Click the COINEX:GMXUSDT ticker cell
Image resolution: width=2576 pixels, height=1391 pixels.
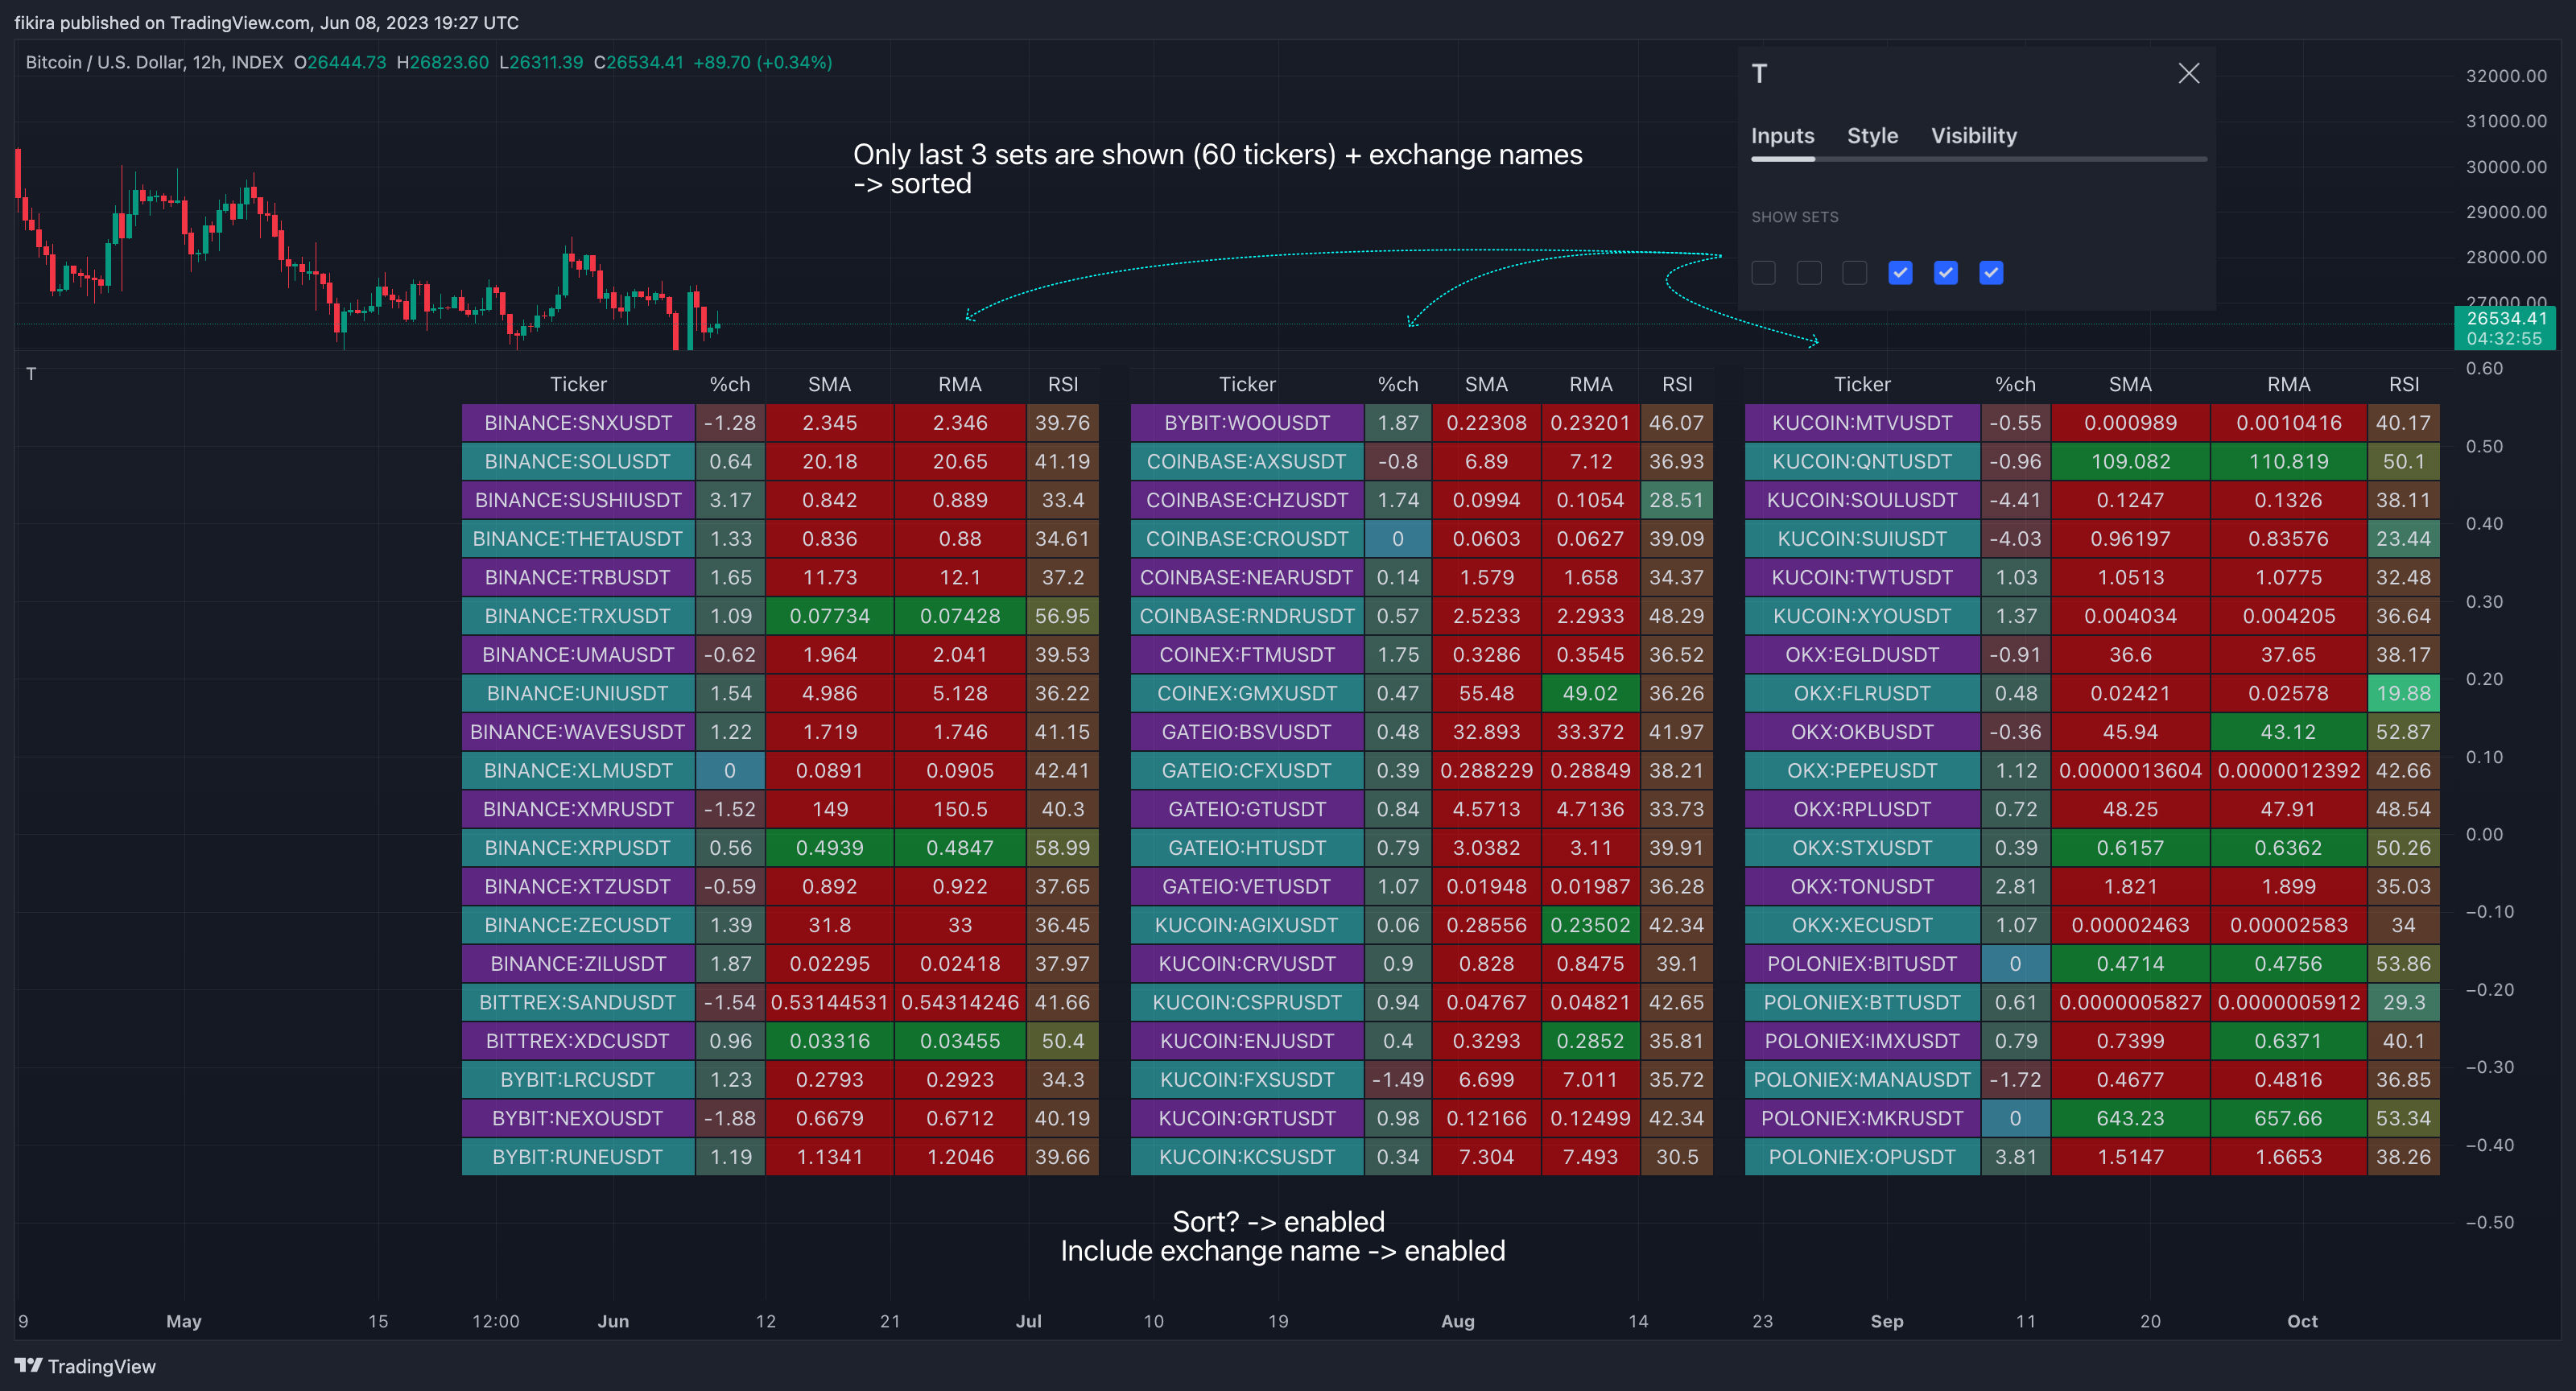(x=1247, y=693)
